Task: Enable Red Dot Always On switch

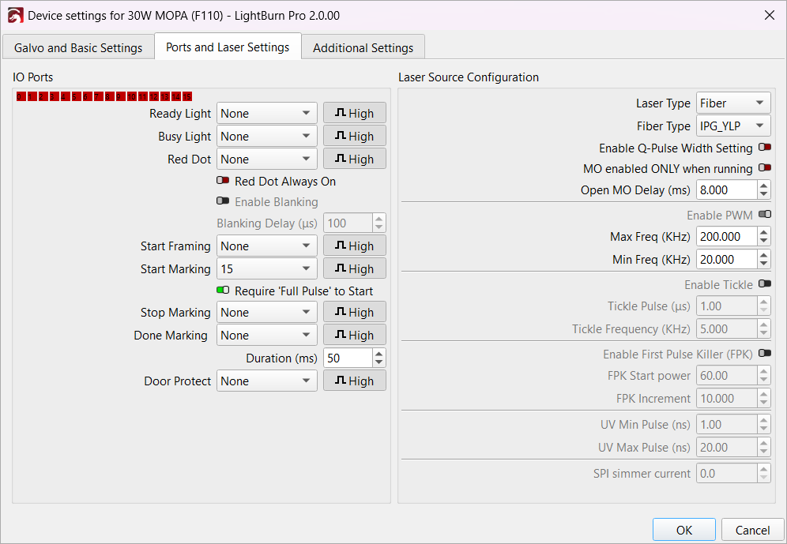Action: tap(223, 181)
